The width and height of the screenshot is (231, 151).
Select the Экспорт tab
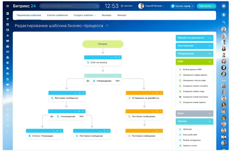(x=106, y=15)
